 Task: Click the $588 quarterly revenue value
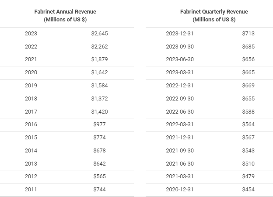(x=248, y=112)
